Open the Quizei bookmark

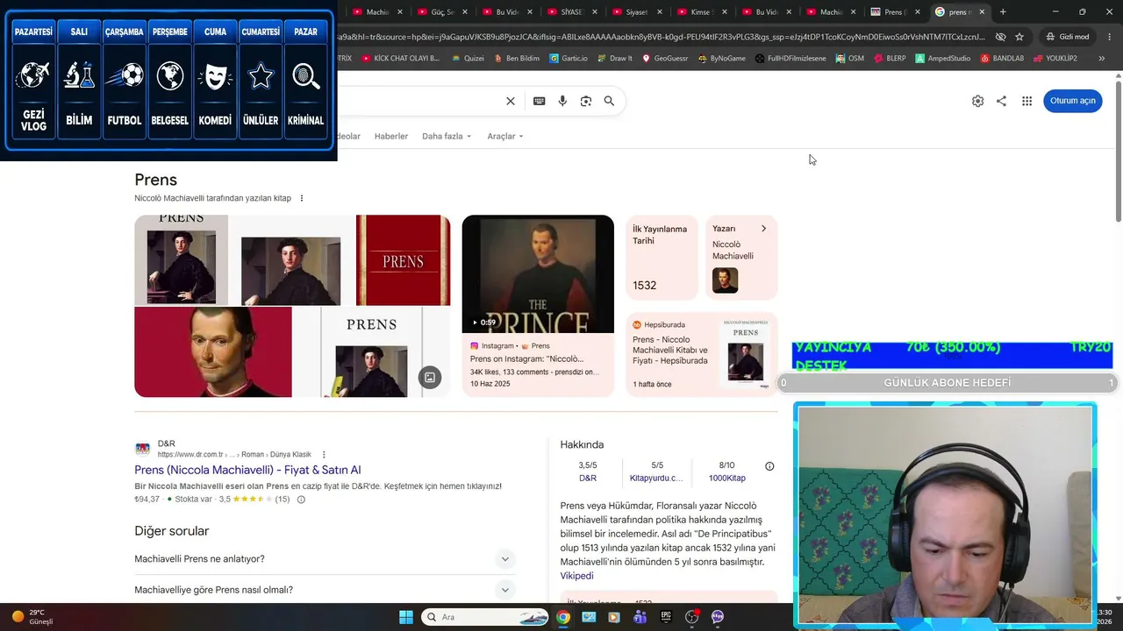click(x=468, y=58)
